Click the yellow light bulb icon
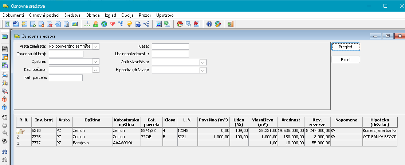Viewport: 405px width, 165px height. point(129,24)
